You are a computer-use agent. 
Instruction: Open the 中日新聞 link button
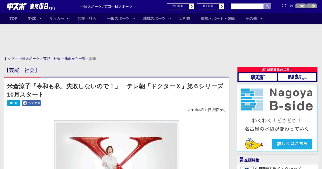tap(178, 6)
